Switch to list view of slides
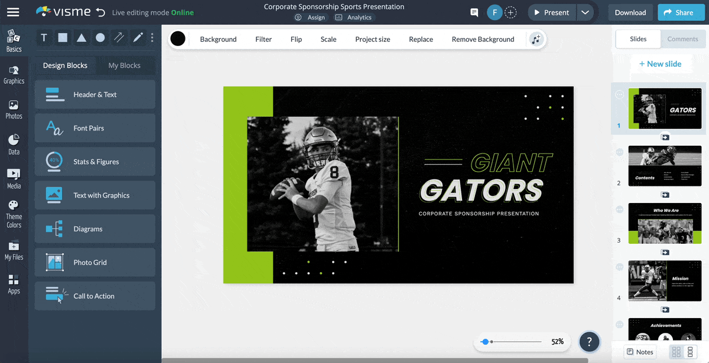Viewport: 709px width, 363px height. point(690,352)
